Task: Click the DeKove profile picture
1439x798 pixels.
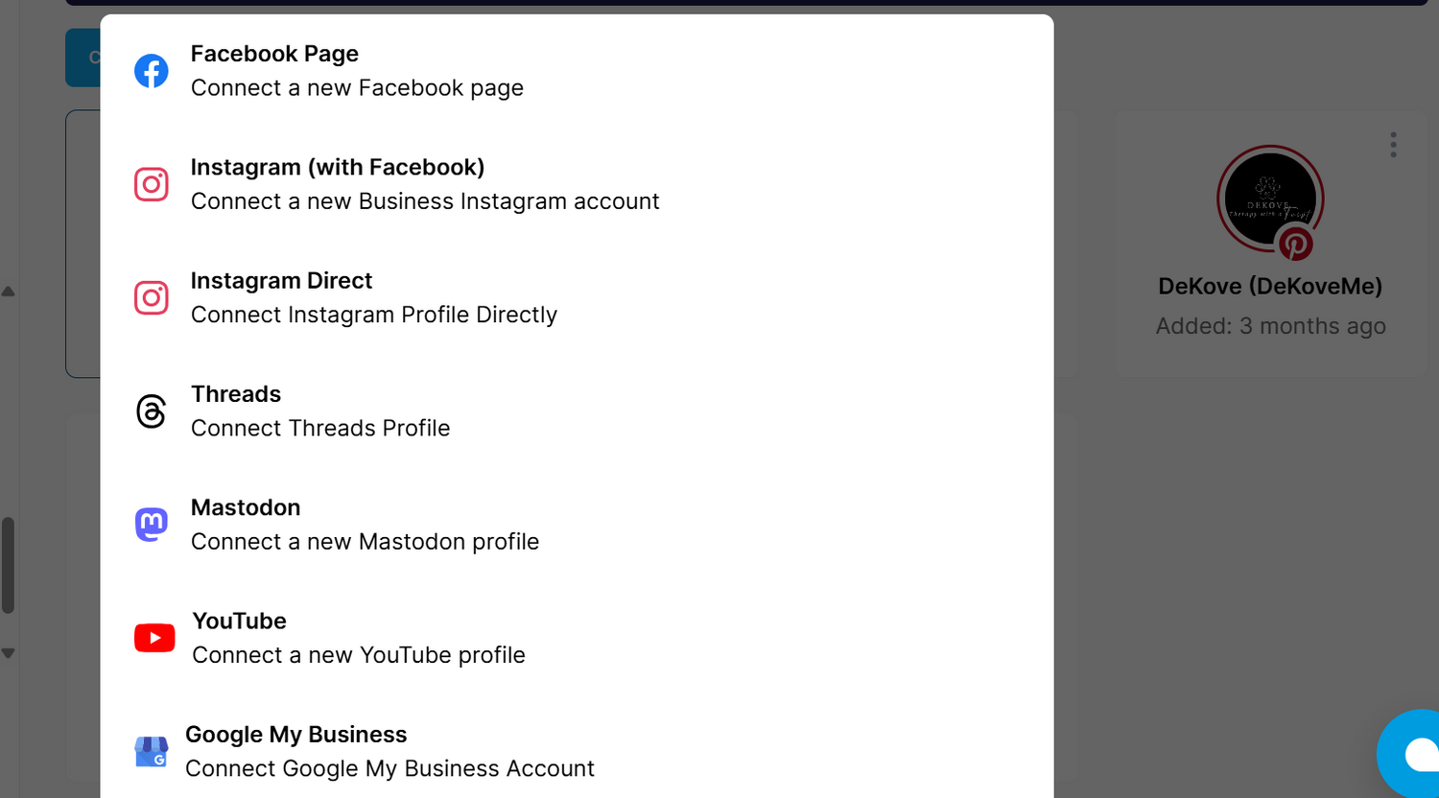Action: pyautogui.click(x=1269, y=198)
